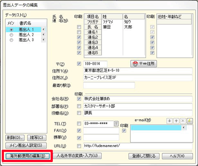Click the フリガナ 名 cell タロウ

(x=134, y=22)
